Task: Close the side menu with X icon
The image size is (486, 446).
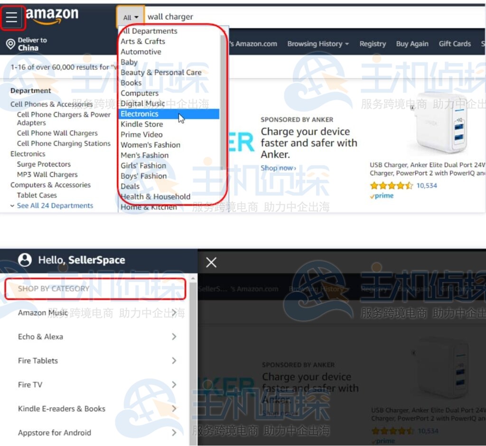Action: pyautogui.click(x=211, y=263)
